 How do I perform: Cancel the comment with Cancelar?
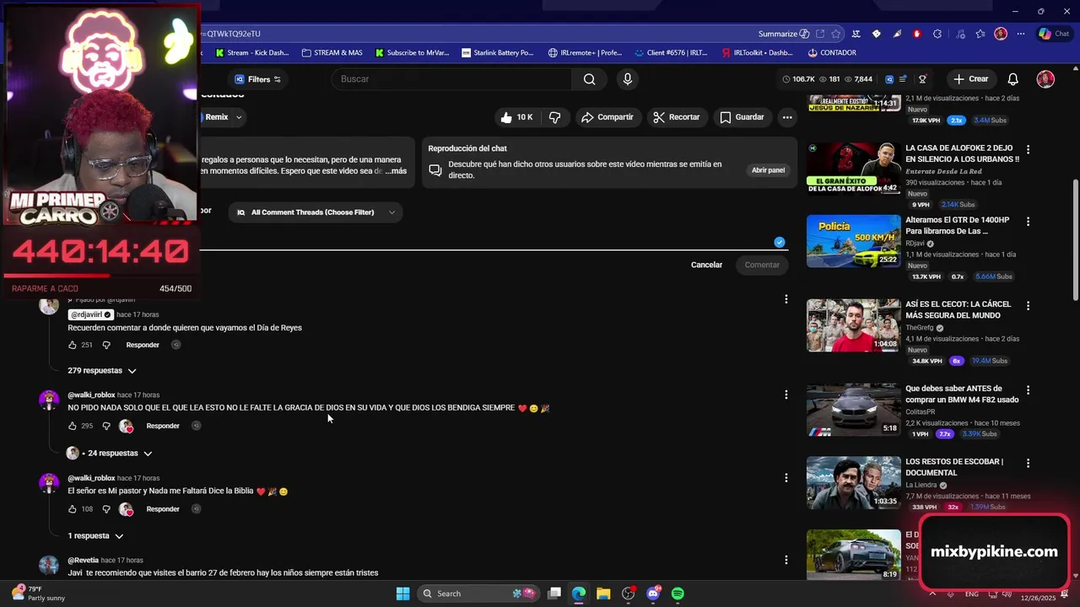(x=706, y=265)
